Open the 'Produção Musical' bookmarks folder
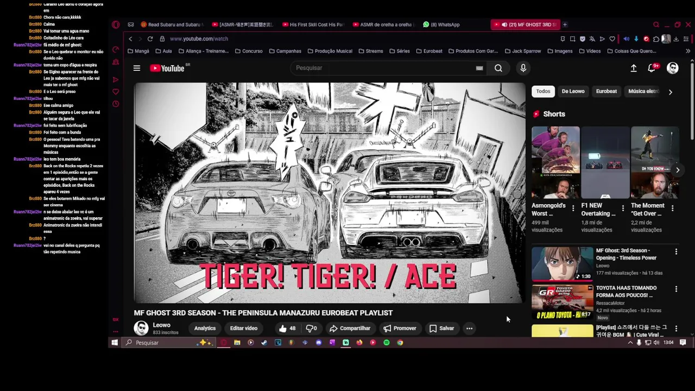Screen dimensions: 695x391 tap(330, 51)
